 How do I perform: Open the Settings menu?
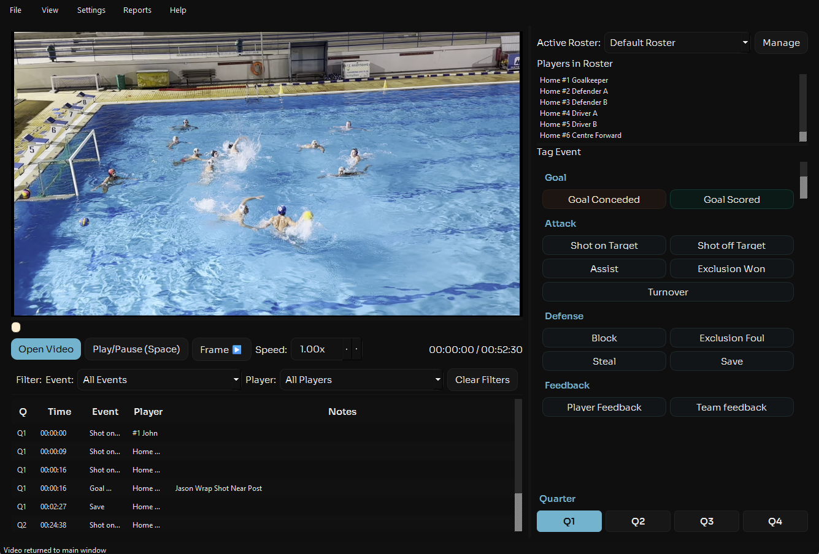[91, 10]
